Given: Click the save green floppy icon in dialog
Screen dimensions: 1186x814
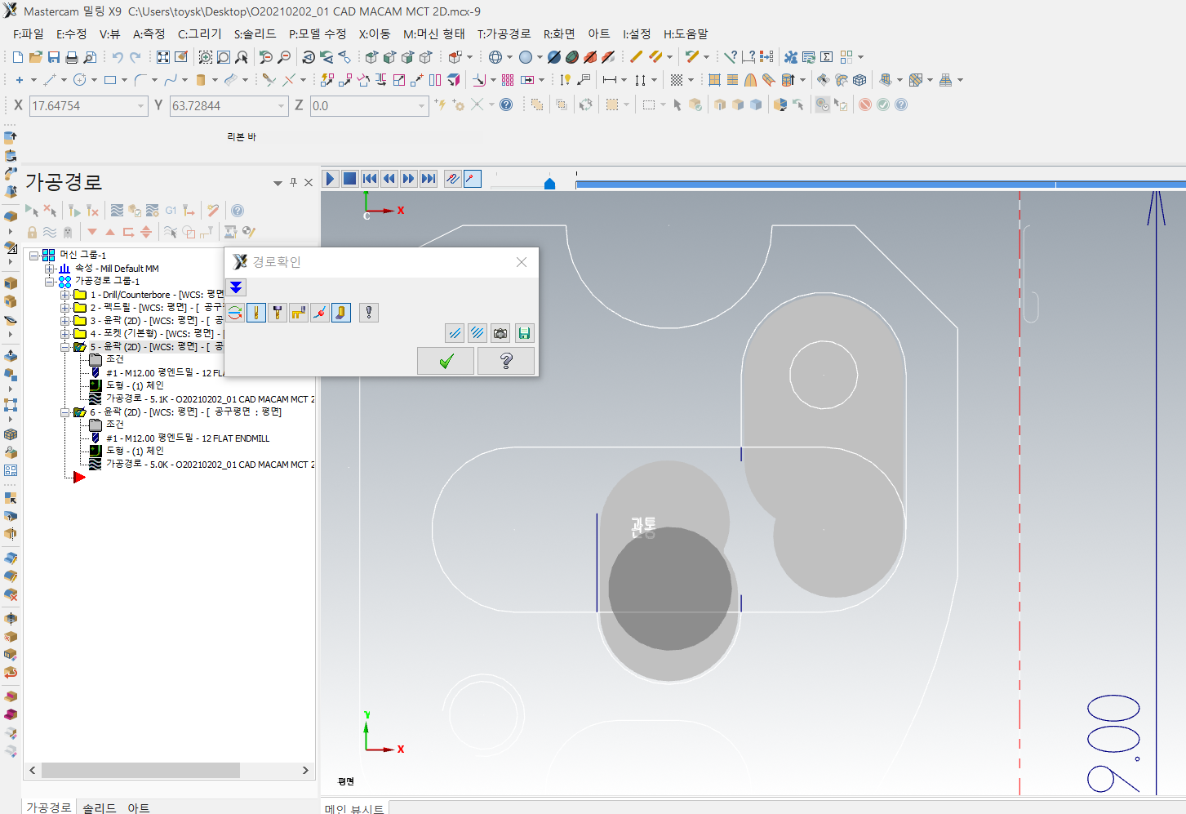Looking at the screenshot, I should click(x=524, y=333).
